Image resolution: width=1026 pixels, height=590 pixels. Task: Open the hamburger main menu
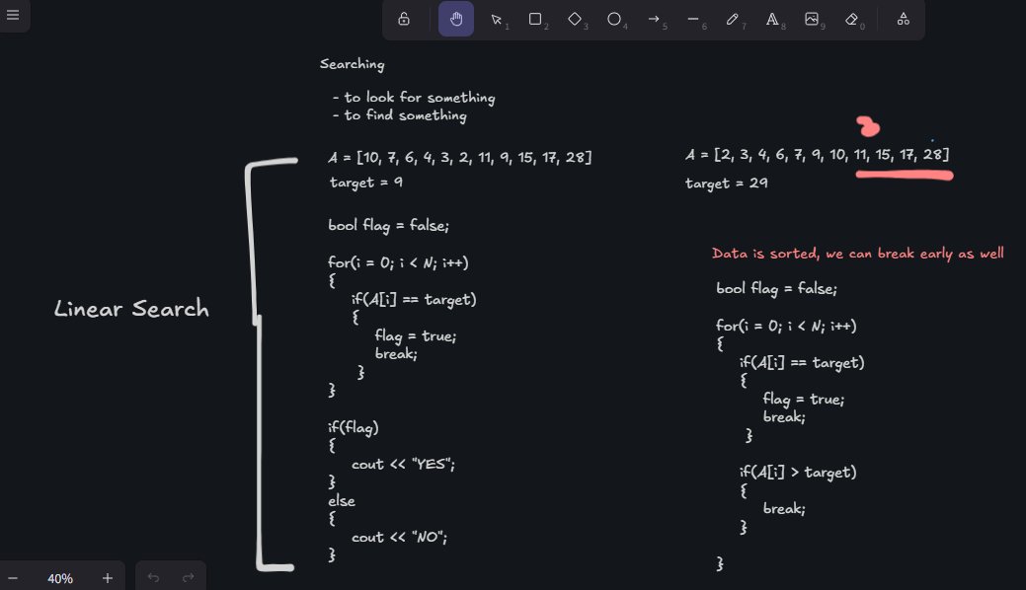click(13, 15)
